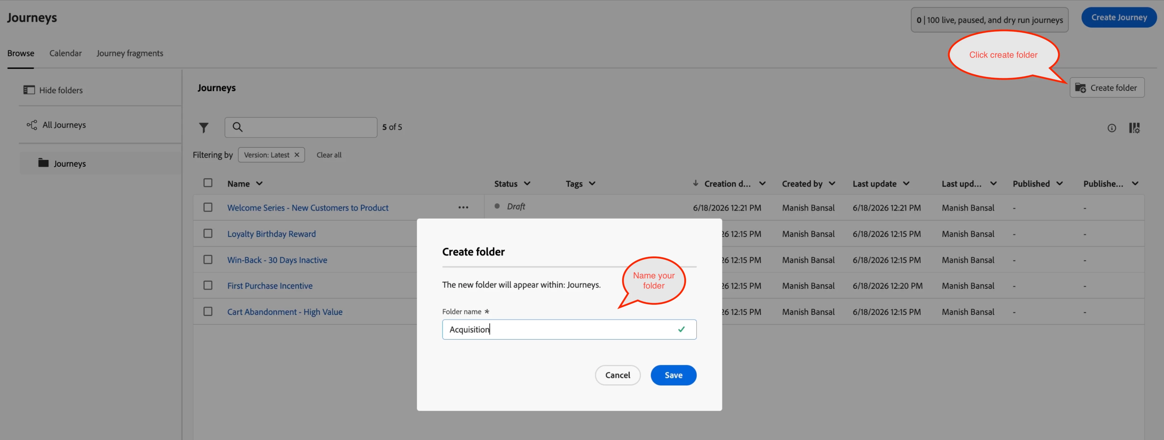Open the Journey fragments tab
This screenshot has height=440, width=1164.
pyautogui.click(x=130, y=53)
